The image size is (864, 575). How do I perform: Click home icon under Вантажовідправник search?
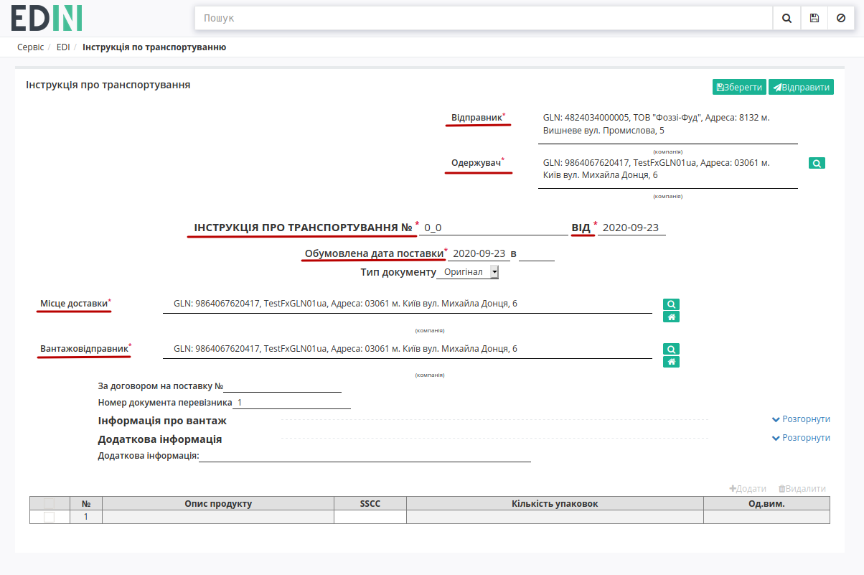coord(671,362)
